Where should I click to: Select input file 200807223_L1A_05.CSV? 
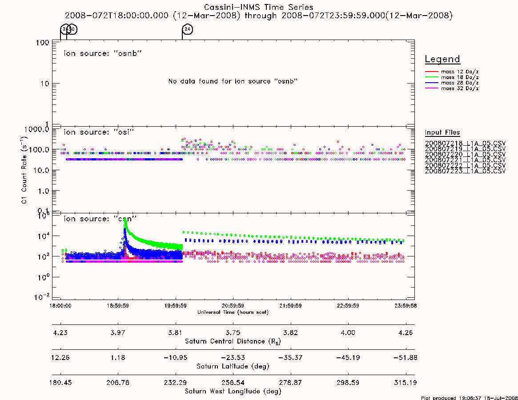pyautogui.click(x=465, y=171)
